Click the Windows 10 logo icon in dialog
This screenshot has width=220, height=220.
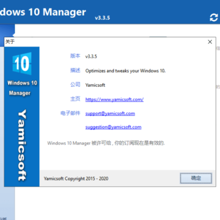[22, 64]
